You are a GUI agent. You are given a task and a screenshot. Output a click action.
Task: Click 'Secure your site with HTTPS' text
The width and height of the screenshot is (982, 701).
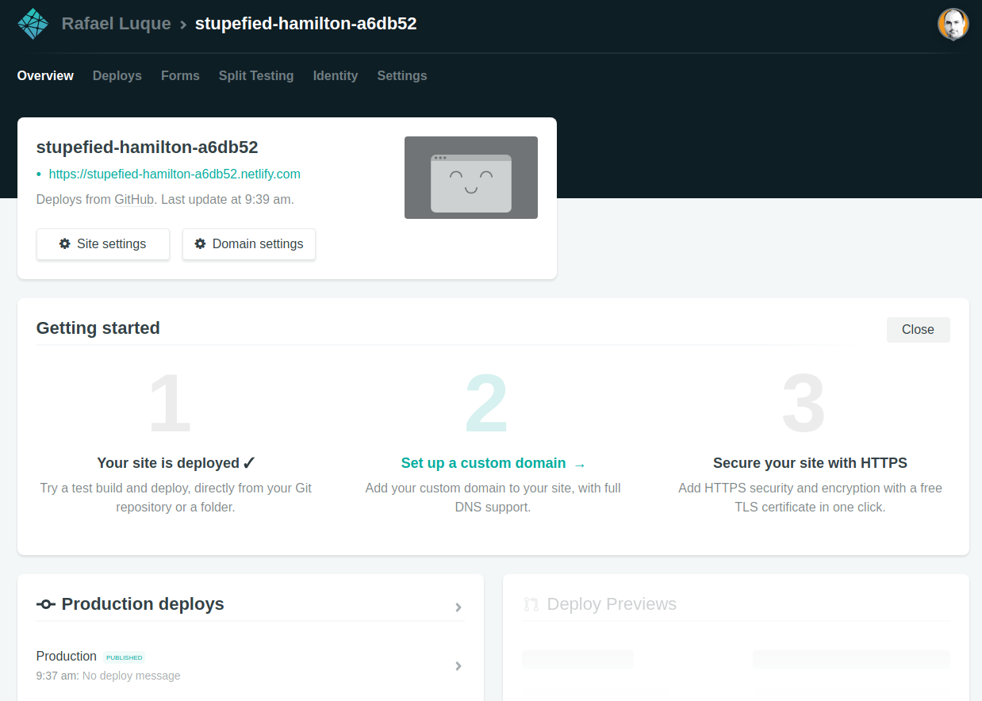pos(810,463)
